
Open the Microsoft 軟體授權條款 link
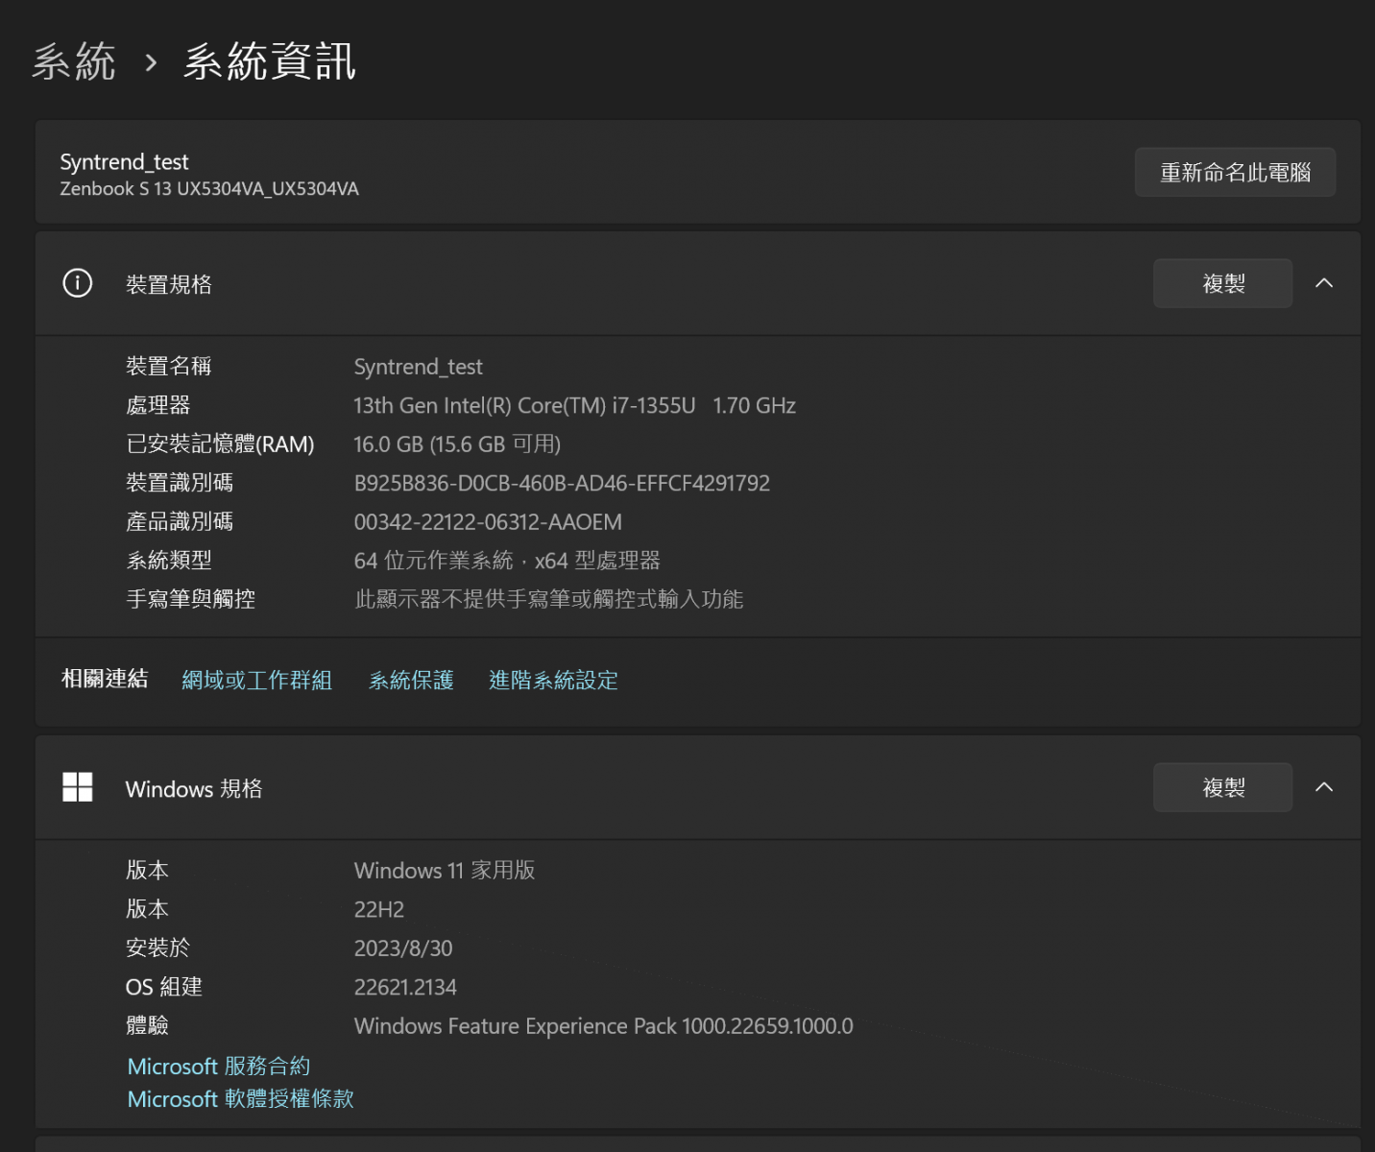point(240,1099)
